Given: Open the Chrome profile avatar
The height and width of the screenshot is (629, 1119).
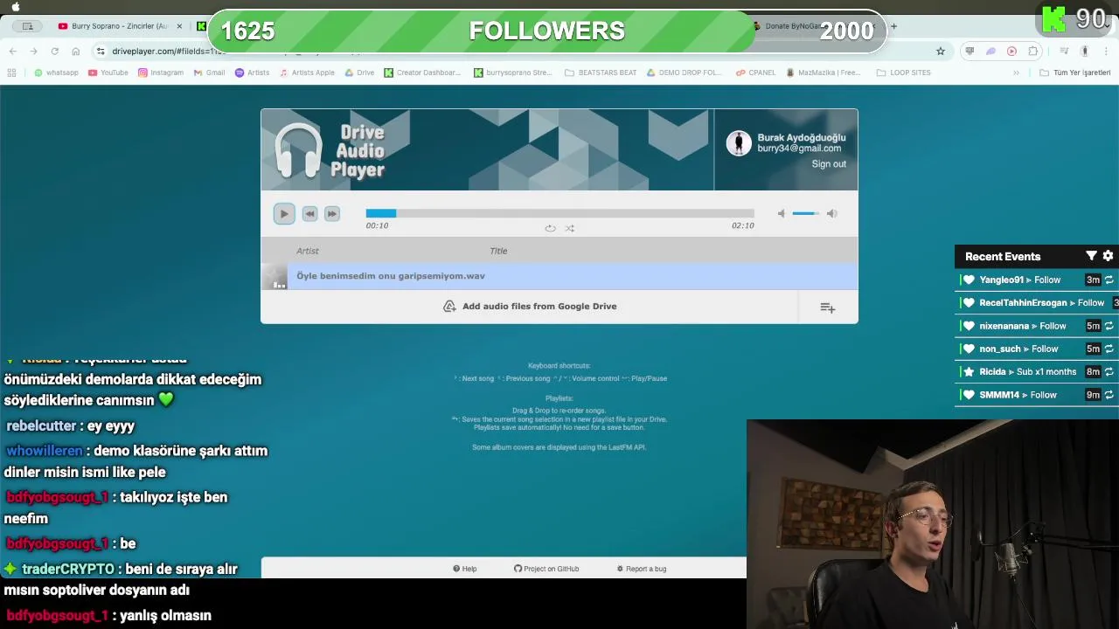Looking at the screenshot, I should pos(1084,52).
